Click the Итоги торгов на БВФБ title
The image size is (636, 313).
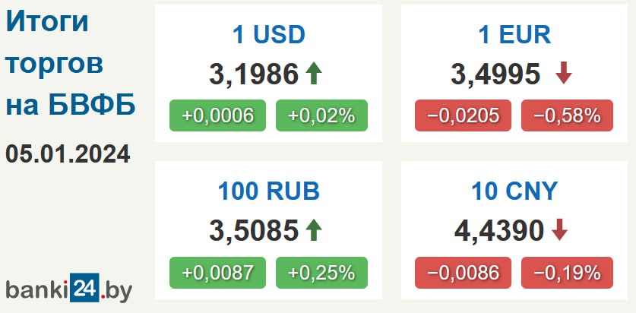click(71, 65)
